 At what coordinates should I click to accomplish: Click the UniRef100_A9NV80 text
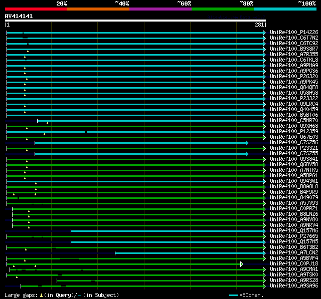click(x=294, y=220)
